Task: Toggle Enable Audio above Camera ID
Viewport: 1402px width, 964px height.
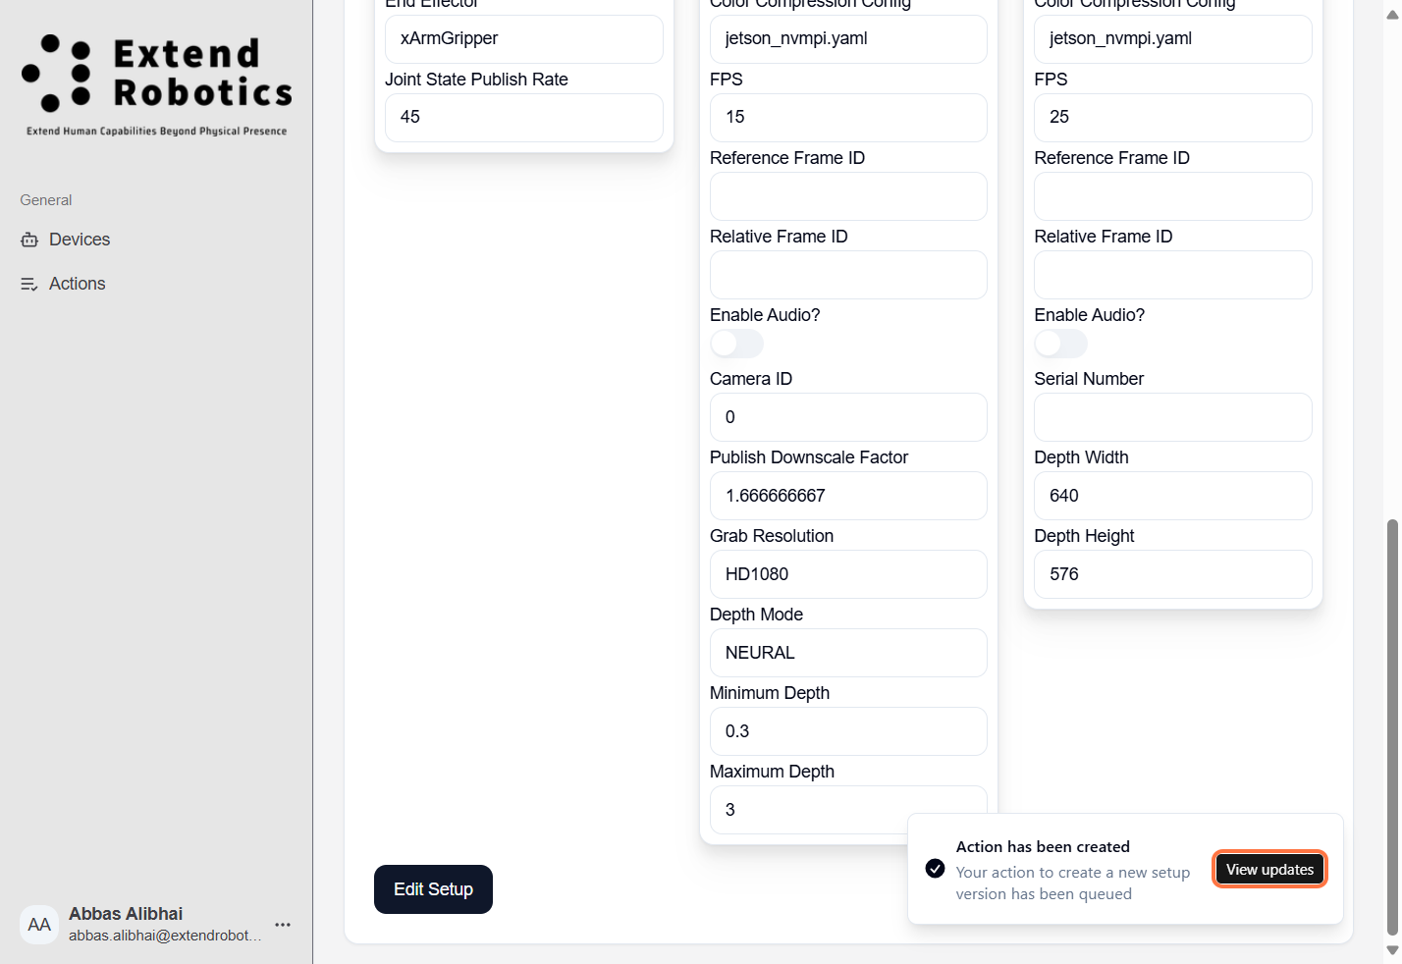Action: (x=736, y=344)
